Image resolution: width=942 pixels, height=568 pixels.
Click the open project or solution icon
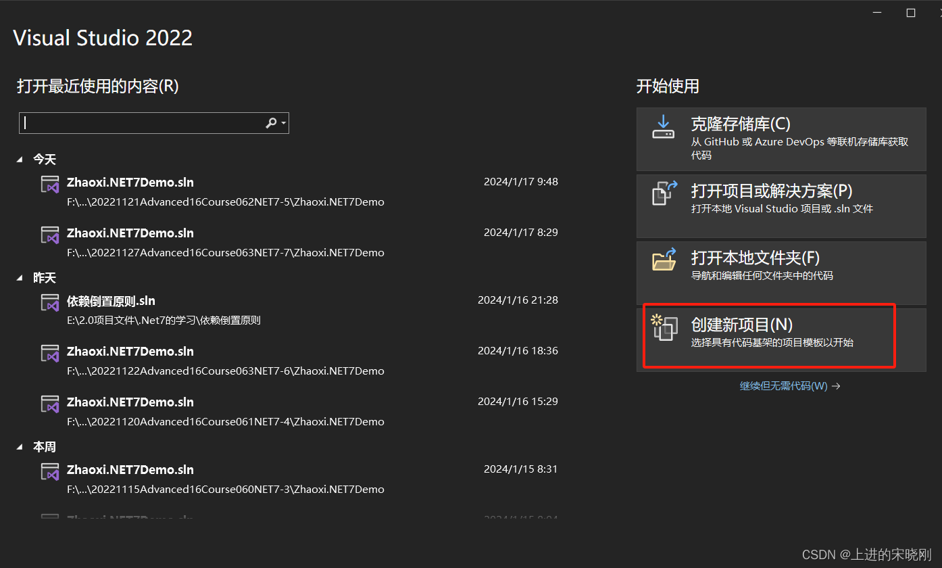(x=664, y=193)
